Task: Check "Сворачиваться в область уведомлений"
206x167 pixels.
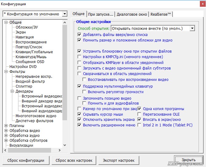Action: pyautogui.click(x=79, y=74)
